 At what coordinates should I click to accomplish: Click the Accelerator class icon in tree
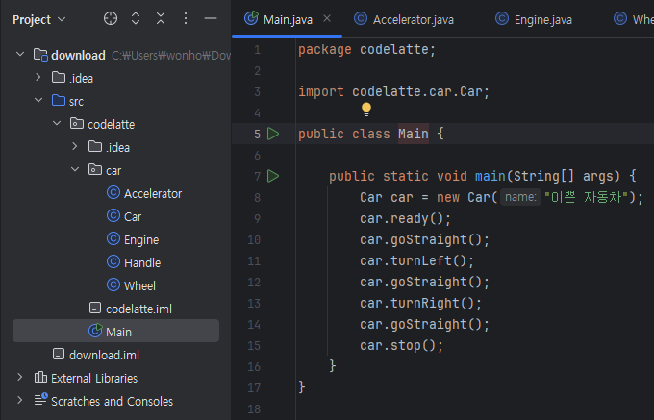click(x=113, y=192)
